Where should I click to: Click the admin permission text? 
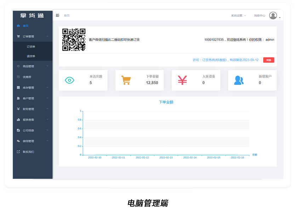(270, 40)
